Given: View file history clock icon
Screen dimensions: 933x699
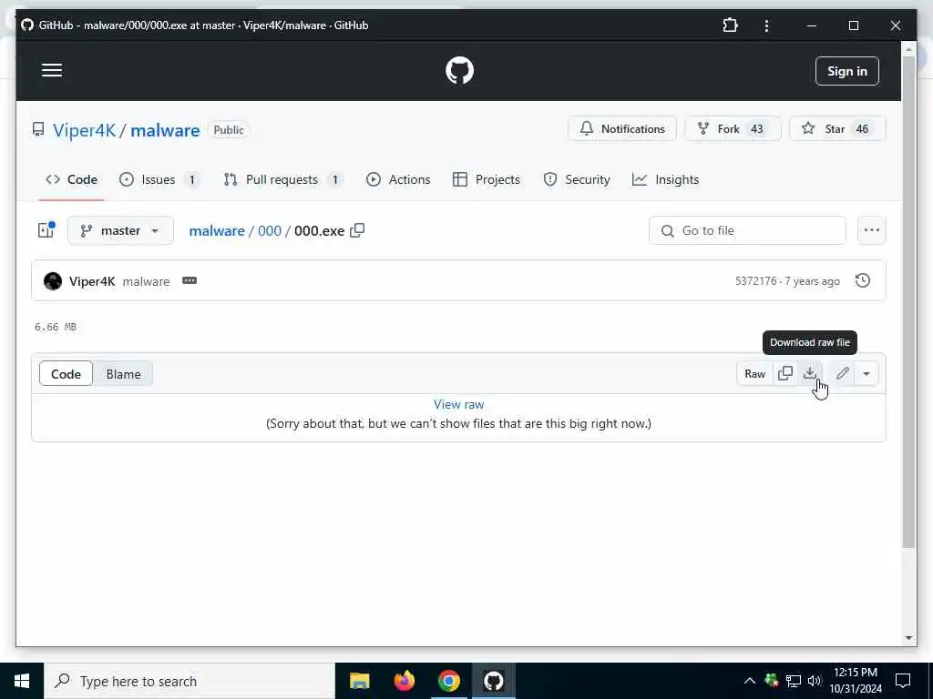Looking at the screenshot, I should (x=862, y=280).
